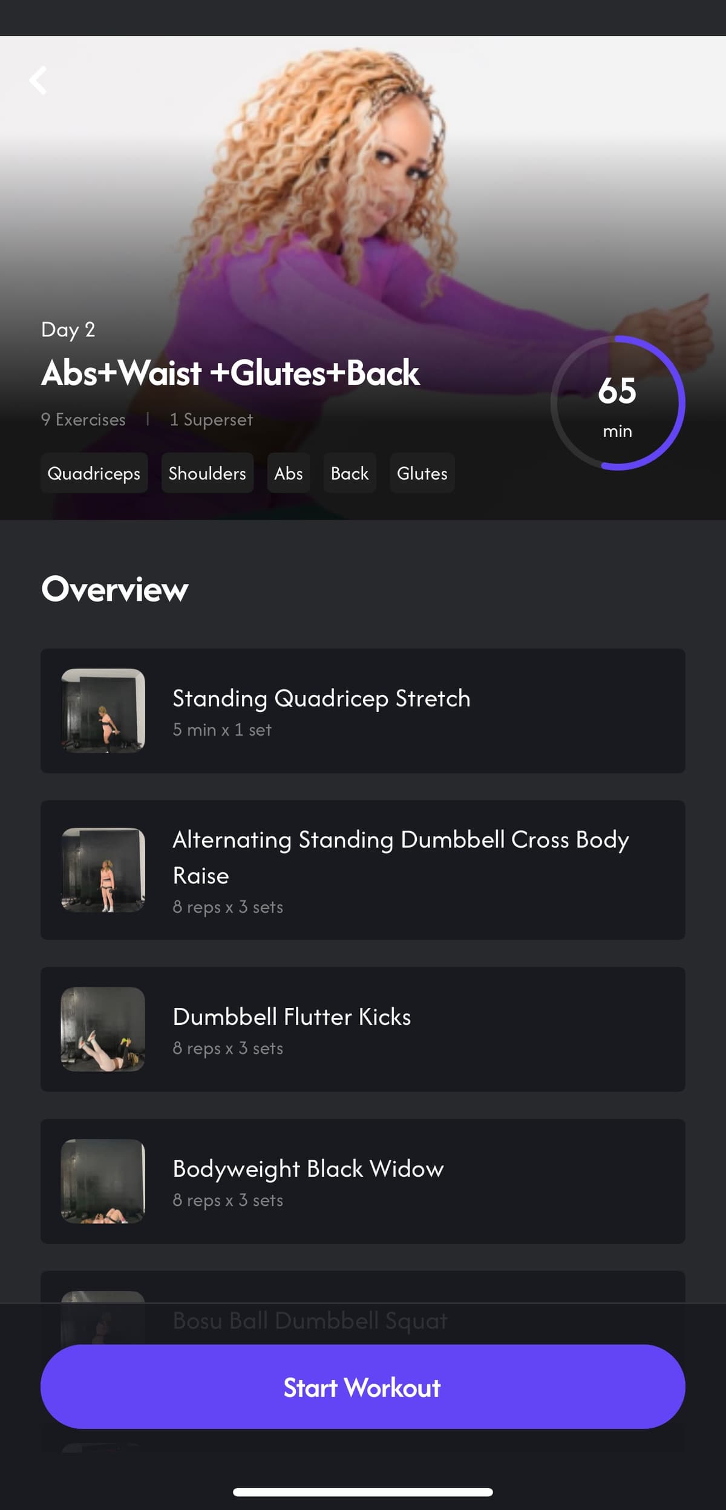
Task: Tap the back arrow icon
Action: pos(39,80)
